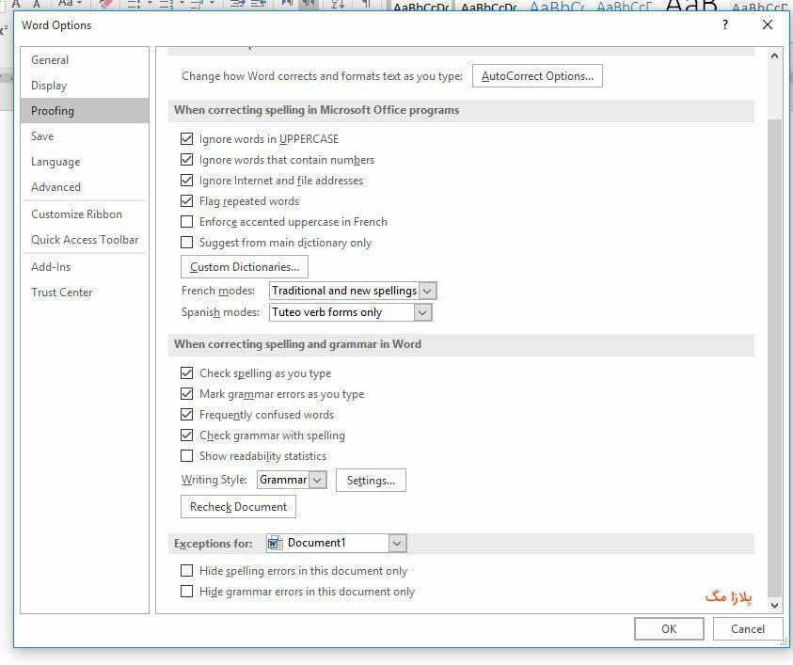Toggle Flag repeated words checkbox
Screen dimensions: 793x665
[x=186, y=200]
